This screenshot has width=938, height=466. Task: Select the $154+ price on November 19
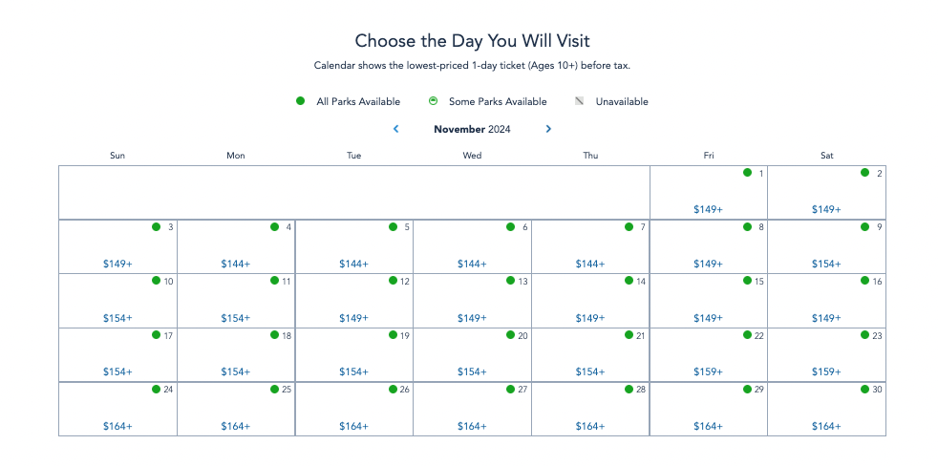[353, 372]
